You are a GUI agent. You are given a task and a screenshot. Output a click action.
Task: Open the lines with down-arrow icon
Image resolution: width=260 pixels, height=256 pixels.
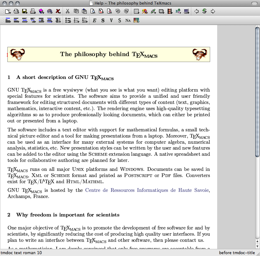pos(58,20)
